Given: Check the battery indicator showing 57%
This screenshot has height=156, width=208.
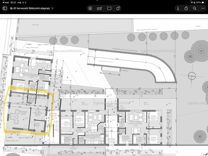Looking at the screenshot, I should [x=201, y=2].
